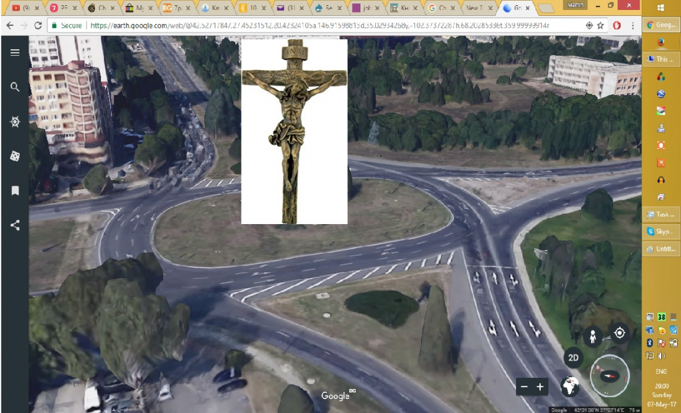
Task: Click the compass to reset north
Action: click(x=610, y=376)
